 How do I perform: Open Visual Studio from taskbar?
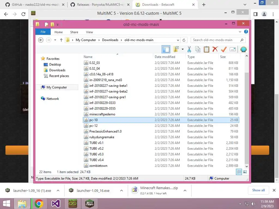pyautogui.click(x=56, y=204)
